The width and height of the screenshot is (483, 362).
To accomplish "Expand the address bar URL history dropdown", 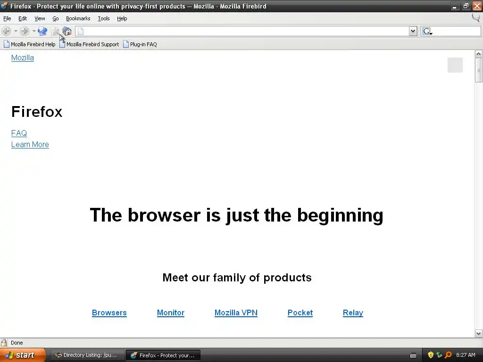I will [413, 31].
